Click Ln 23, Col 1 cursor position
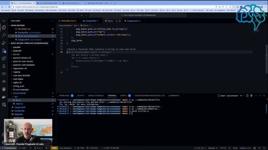 (x=200, y=148)
